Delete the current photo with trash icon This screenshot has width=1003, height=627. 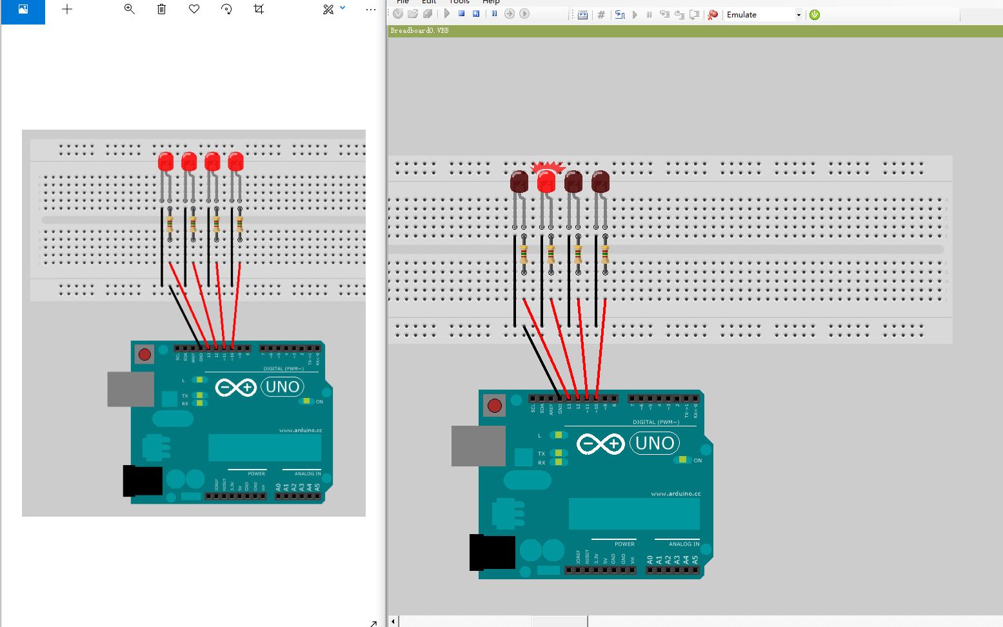(x=161, y=10)
